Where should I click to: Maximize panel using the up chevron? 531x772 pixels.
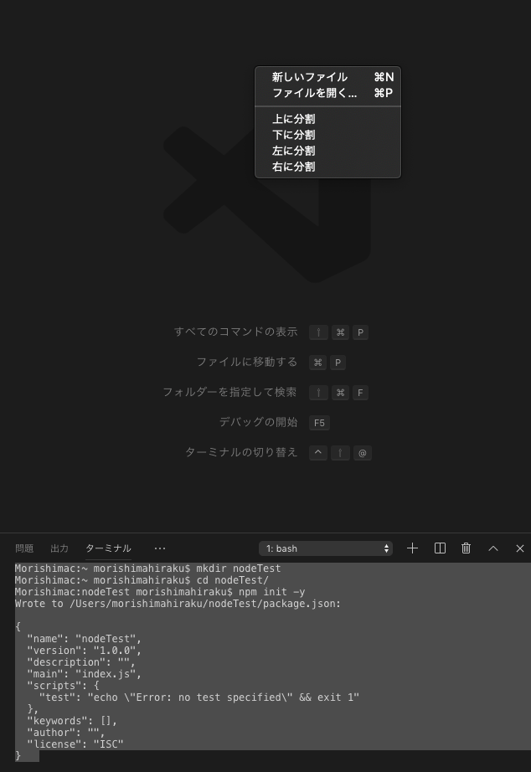point(493,548)
